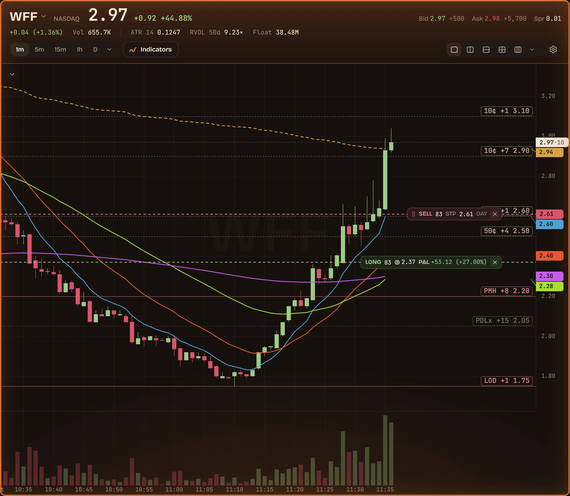
Task: Select single chart layout icon
Action: coord(454,50)
